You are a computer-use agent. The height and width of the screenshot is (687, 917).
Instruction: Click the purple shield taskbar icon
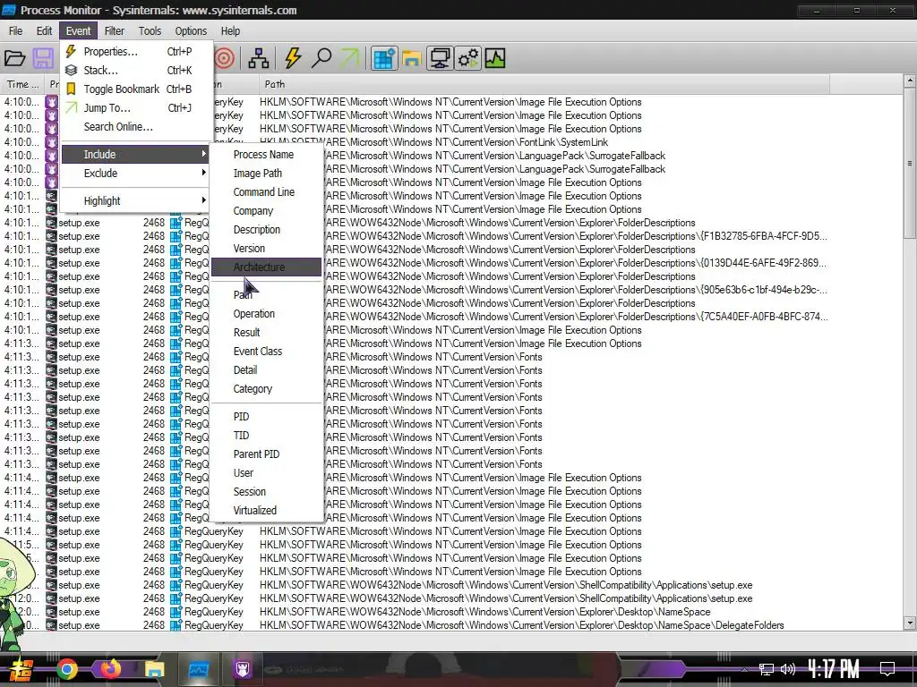coord(242,669)
